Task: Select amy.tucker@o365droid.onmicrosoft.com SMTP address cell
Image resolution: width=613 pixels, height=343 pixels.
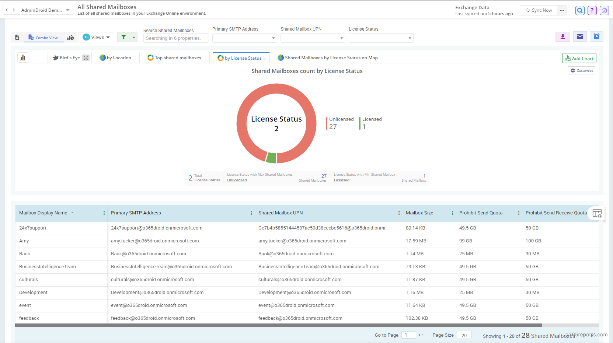Action: (x=181, y=241)
